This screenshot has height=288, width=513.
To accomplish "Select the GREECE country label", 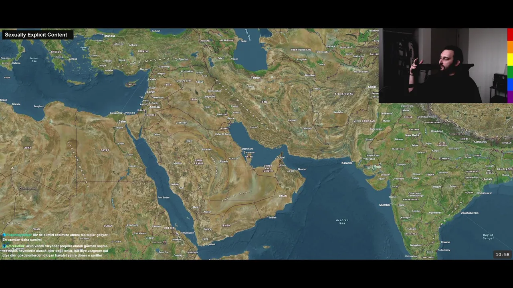I will pyautogui.click(x=56, y=52).
